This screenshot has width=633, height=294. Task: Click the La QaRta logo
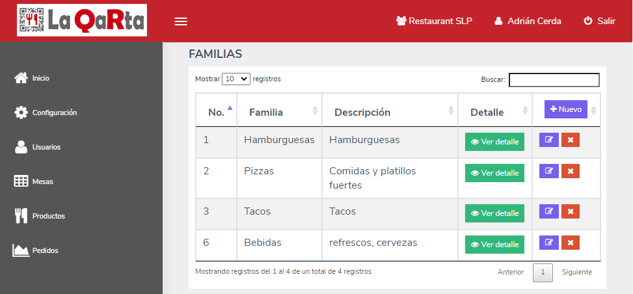click(82, 20)
